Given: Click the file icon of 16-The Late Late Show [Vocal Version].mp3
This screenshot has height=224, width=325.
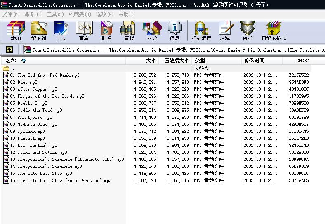Looking at the screenshot, I should tap(6, 180).
